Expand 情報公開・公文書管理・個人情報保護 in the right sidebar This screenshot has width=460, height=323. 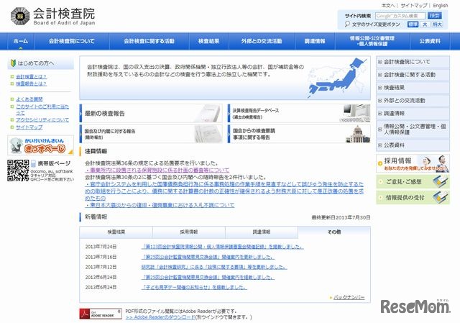click(x=413, y=129)
